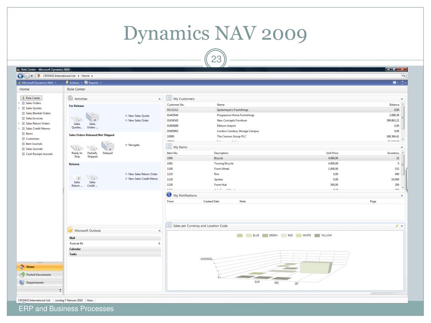Viewport: 431px width, 323px height.
Task: Select Role Center in the navigation tree
Action: click(31, 98)
